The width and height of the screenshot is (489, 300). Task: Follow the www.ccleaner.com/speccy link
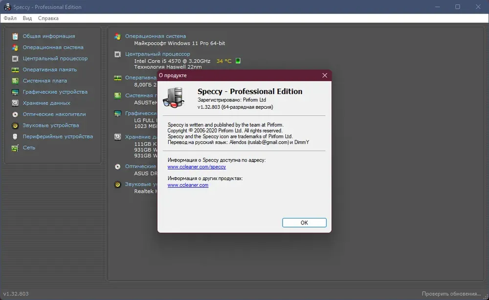[197, 167]
